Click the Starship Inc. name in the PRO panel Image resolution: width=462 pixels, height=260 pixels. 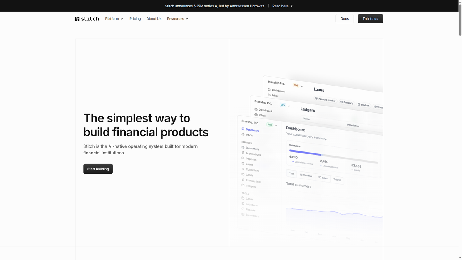coord(250,122)
